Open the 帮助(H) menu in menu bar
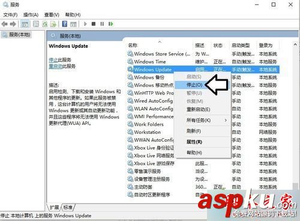Viewport: 300px width, 221px height. tap(73, 15)
